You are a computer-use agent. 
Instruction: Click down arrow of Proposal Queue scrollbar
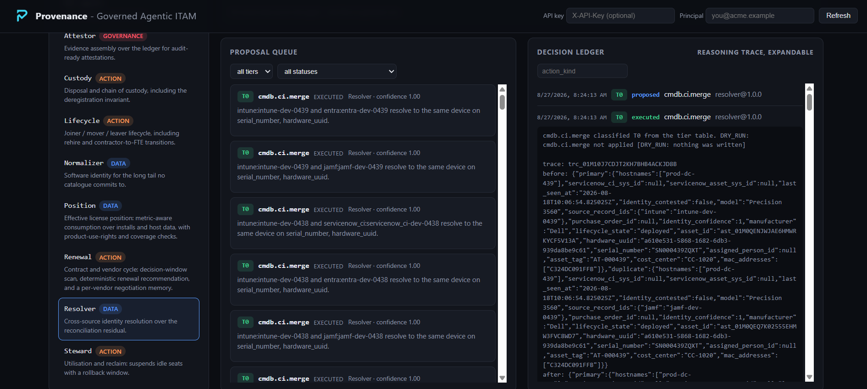click(502, 378)
